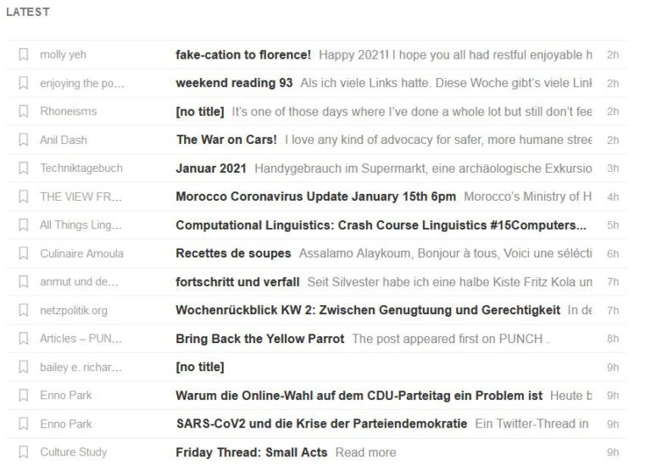This screenshot has width=651, height=465.
Task: Bookmark the molly yeh fake-cation article
Action: pos(24,54)
